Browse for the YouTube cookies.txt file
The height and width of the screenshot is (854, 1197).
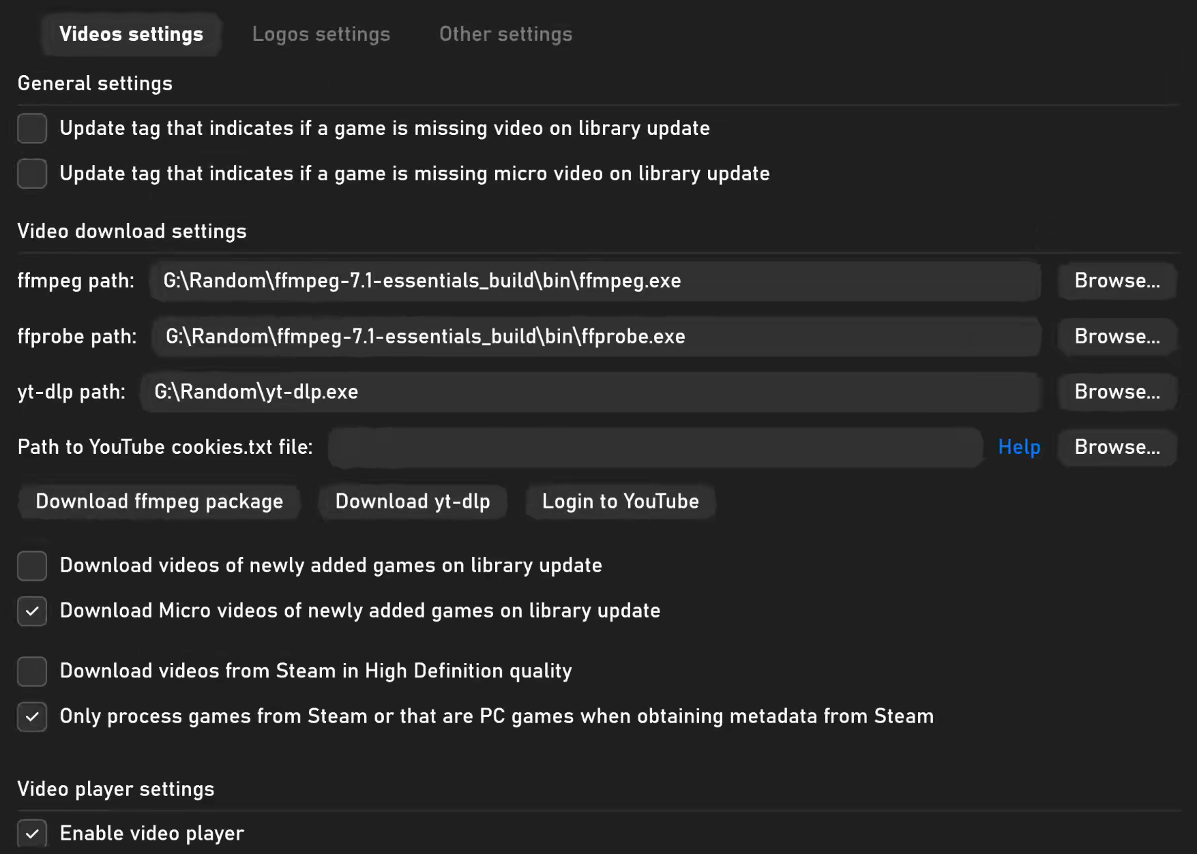pyautogui.click(x=1117, y=447)
